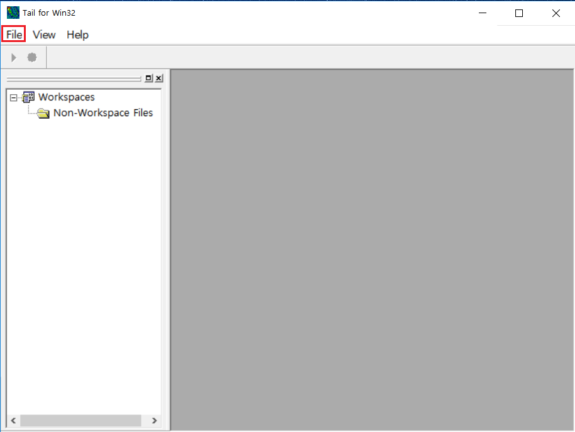Click the right scroll arrow in workspace panel

pyautogui.click(x=155, y=420)
